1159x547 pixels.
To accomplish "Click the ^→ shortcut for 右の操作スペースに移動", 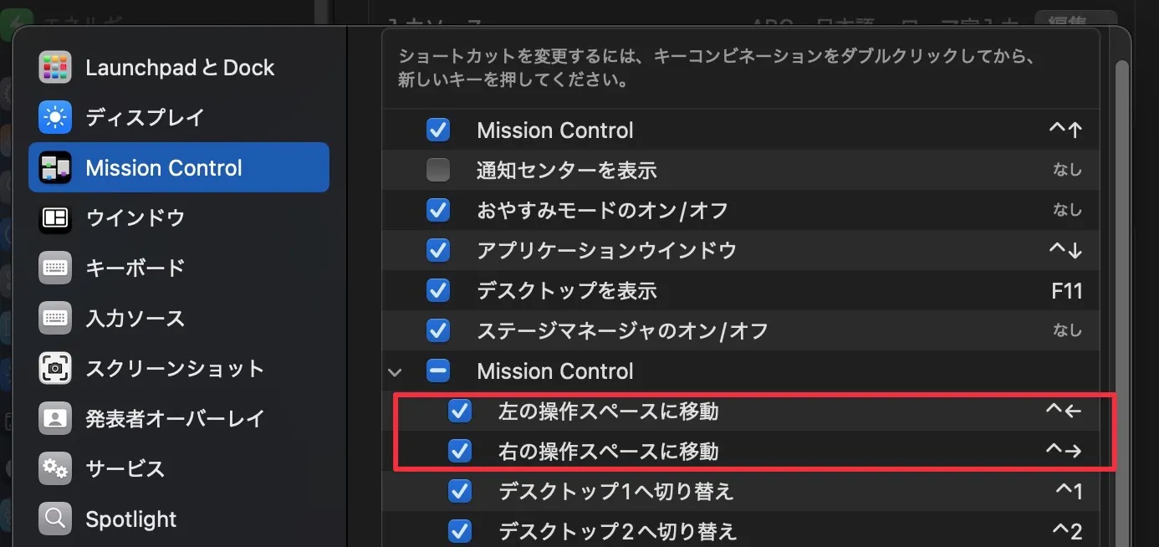I will click(1064, 452).
